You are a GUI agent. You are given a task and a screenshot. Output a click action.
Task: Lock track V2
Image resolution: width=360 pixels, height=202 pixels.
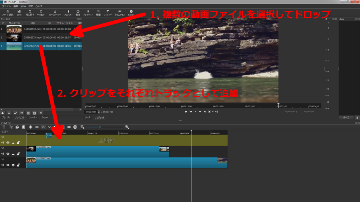pos(18,154)
